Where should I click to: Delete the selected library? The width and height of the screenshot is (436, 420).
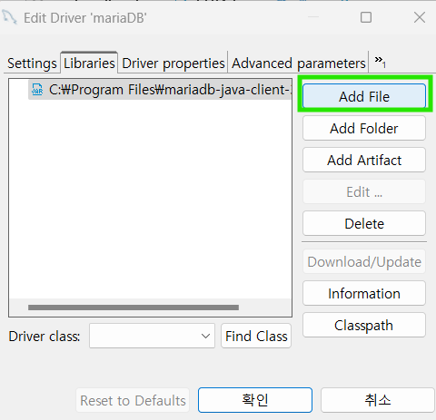pyautogui.click(x=364, y=223)
